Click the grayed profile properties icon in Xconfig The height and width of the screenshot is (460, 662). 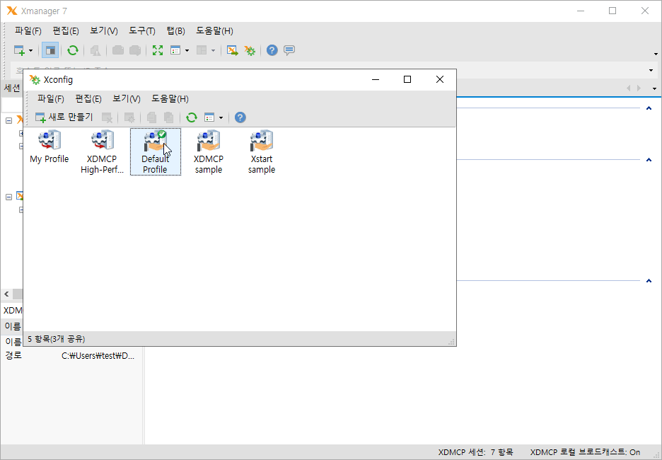(129, 117)
